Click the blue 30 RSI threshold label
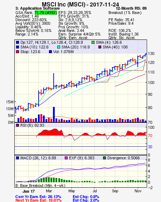Image resolution: width=161 pixels, height=202 pixels. pyautogui.click(x=150, y=147)
